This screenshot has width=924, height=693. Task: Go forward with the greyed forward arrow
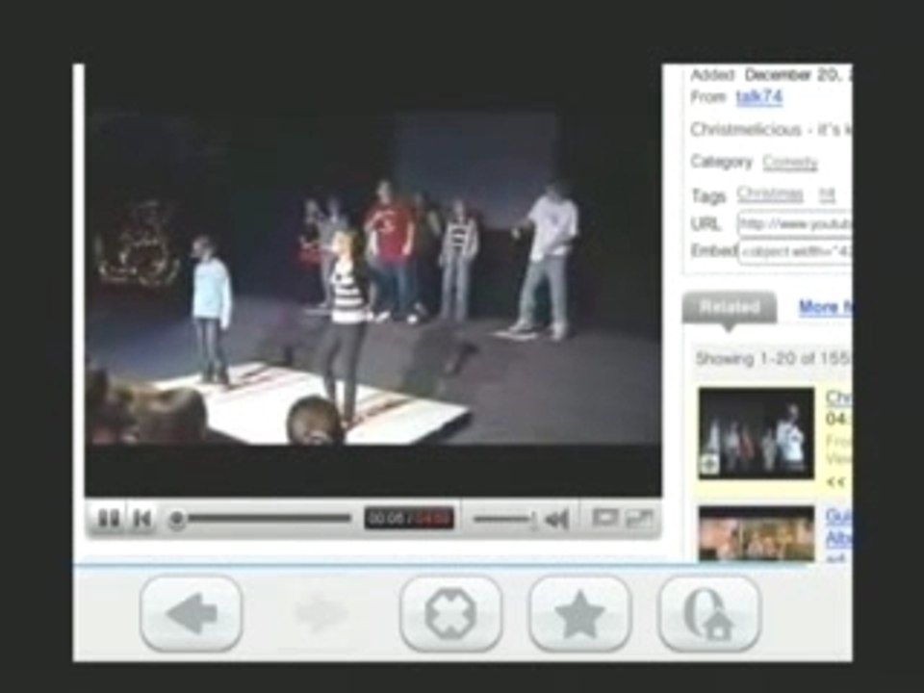321,614
